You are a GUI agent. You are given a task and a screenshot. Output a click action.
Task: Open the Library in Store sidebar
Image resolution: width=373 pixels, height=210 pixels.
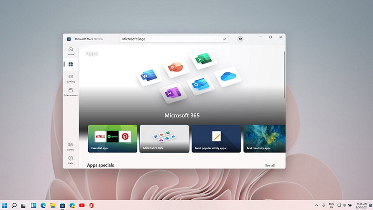(x=71, y=146)
